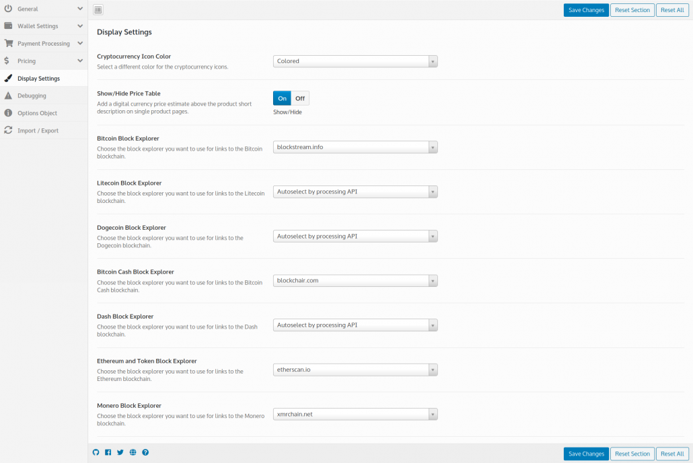
Task: Click the top Save Changes button
Action: click(x=586, y=10)
